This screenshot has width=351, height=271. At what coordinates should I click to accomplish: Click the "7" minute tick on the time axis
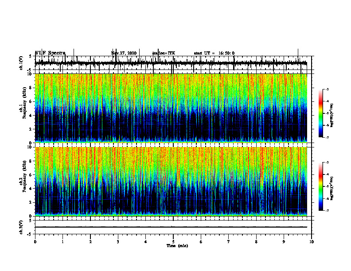[229, 242]
